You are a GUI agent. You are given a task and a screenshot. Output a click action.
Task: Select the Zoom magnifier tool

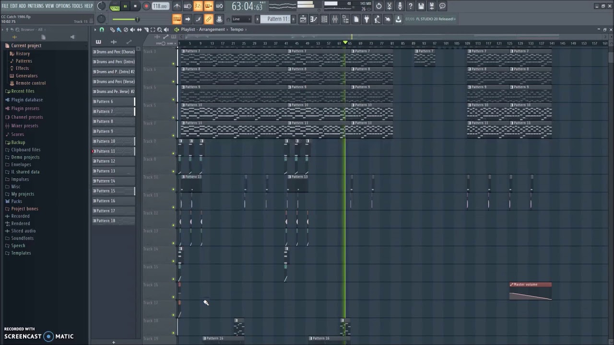(x=160, y=30)
